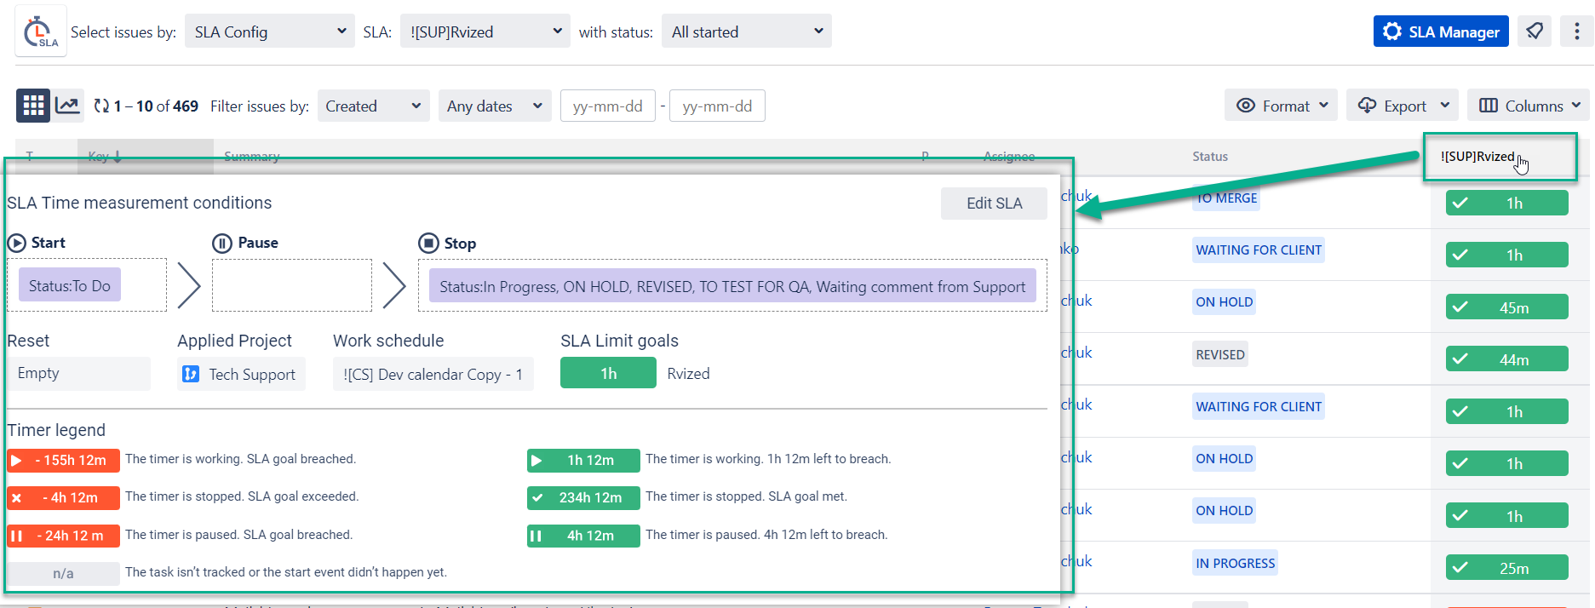Click the green 1h SLA limit goal swatch
The image size is (1595, 608).
coord(608,373)
